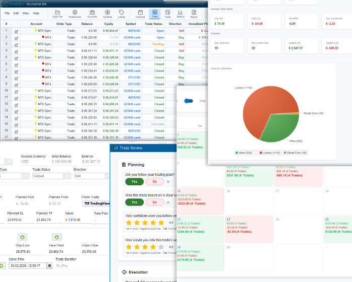This screenshot has height=282, width=352.
Task: Switch to the Calendar view icon
Action: (x=140, y=14)
